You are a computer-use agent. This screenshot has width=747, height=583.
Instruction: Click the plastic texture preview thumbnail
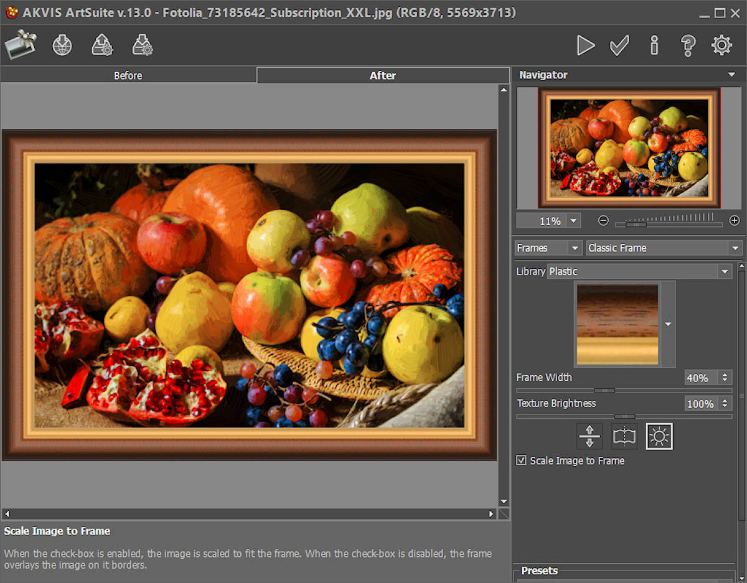618,324
